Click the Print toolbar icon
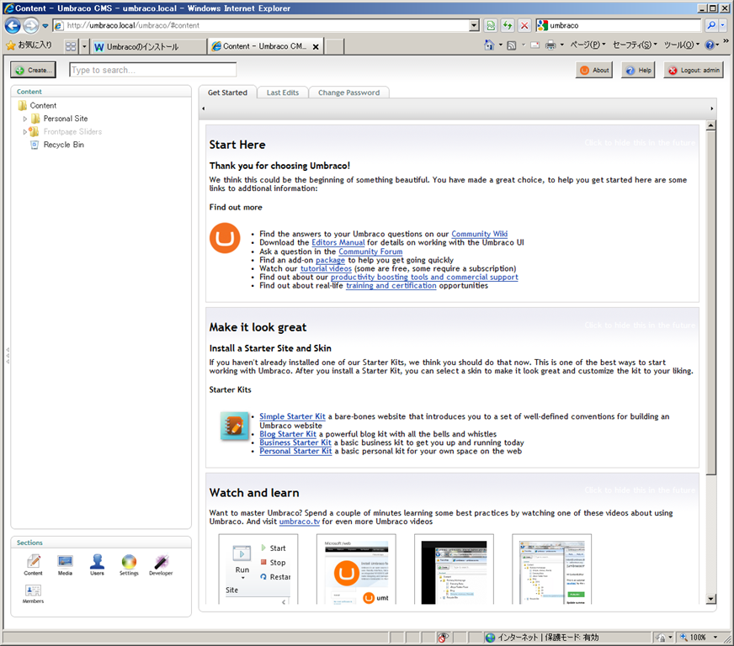 550,45
